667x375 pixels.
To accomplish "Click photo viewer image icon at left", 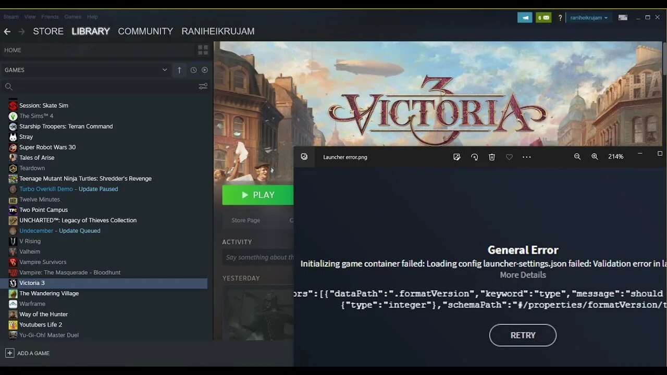I will click(304, 157).
